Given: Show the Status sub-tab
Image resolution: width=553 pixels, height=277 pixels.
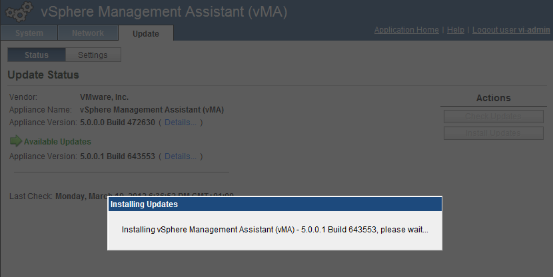Looking at the screenshot, I should pyautogui.click(x=37, y=55).
